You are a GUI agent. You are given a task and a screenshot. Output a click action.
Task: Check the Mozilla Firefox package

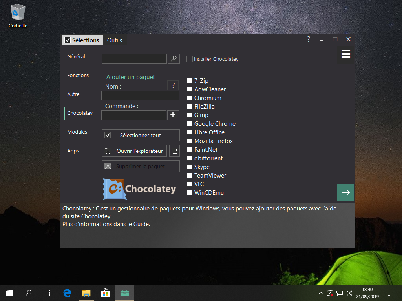190,141
